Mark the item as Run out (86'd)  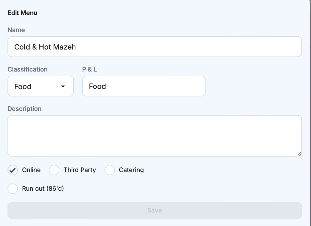pos(13,189)
